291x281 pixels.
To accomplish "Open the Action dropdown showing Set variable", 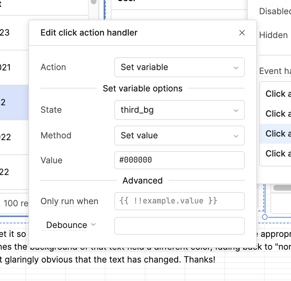I will (x=179, y=67).
